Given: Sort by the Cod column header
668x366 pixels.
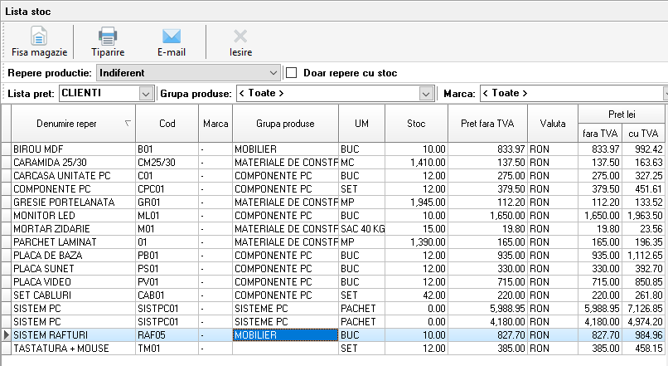Looking at the screenshot, I should (167, 124).
